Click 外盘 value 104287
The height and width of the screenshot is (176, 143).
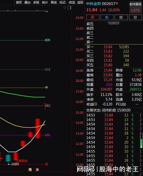pyautogui.click(x=106, y=89)
